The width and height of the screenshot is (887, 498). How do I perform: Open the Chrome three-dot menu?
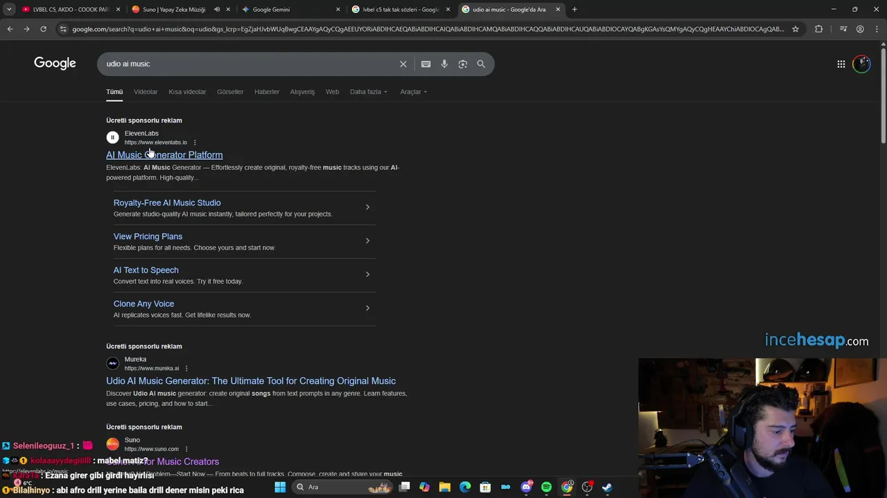[x=877, y=29]
